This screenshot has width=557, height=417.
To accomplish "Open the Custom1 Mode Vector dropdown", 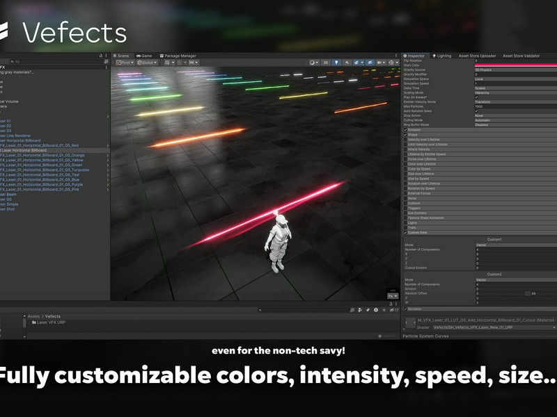I will coord(516,245).
